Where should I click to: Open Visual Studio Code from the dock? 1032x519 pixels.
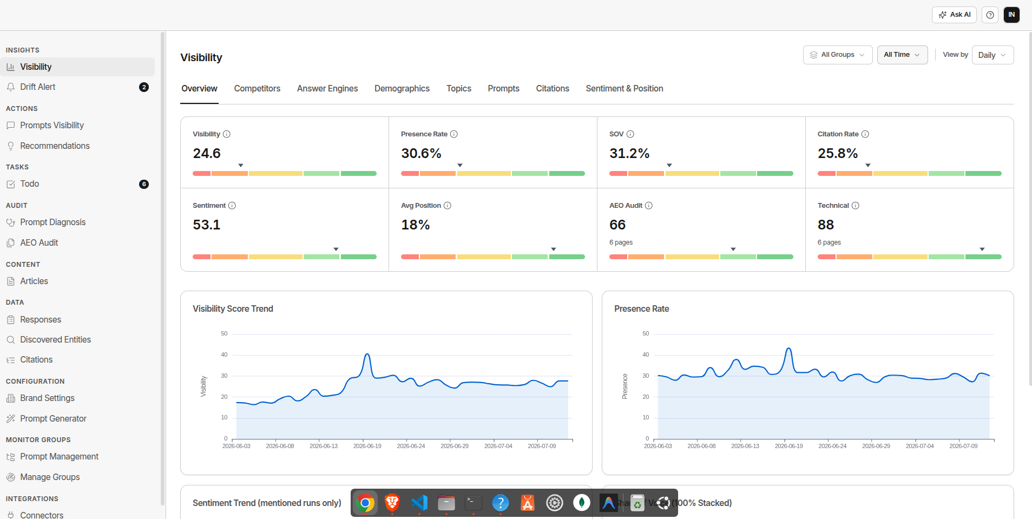point(419,503)
